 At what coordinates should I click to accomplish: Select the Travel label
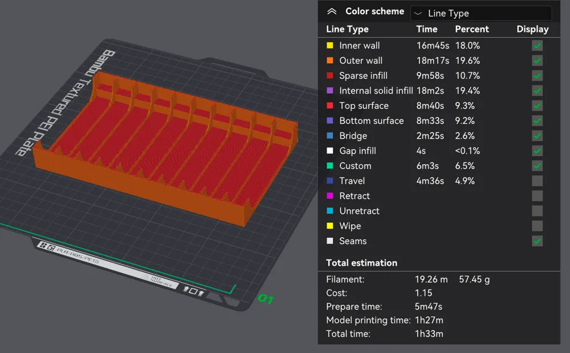click(352, 181)
